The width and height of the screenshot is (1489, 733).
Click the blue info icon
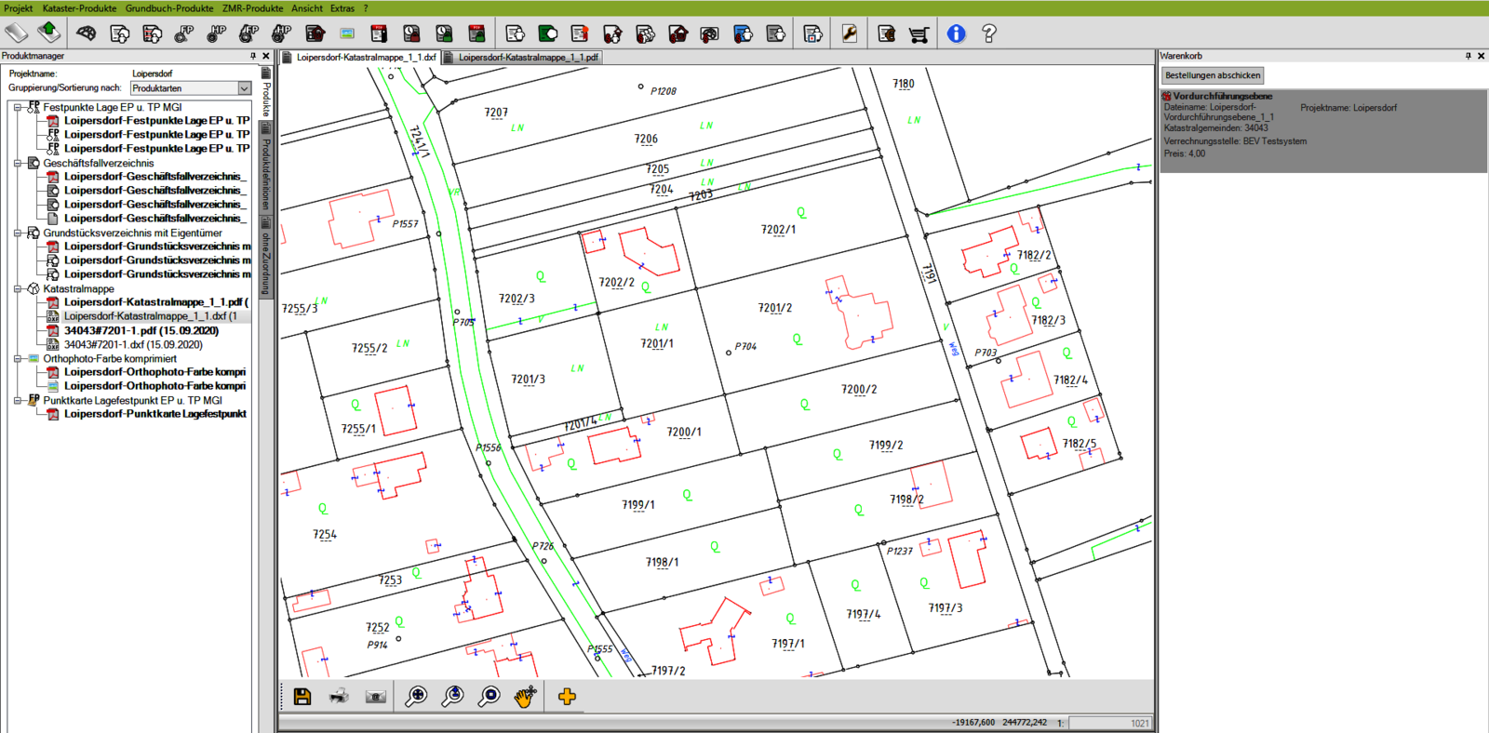[956, 34]
